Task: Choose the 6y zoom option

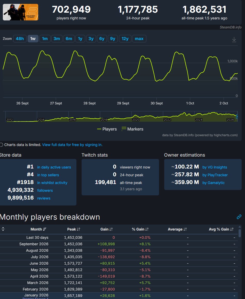Action: (102, 39)
